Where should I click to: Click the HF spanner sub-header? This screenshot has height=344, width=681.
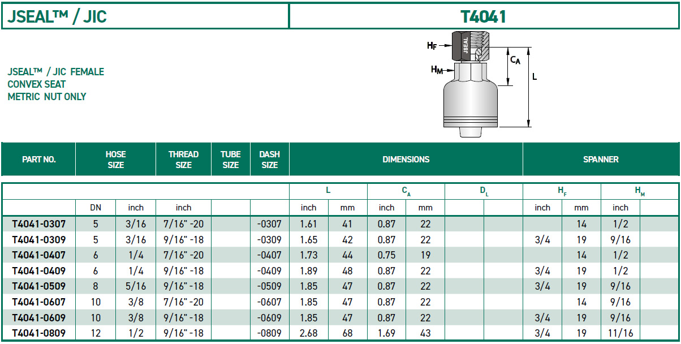tap(562, 192)
